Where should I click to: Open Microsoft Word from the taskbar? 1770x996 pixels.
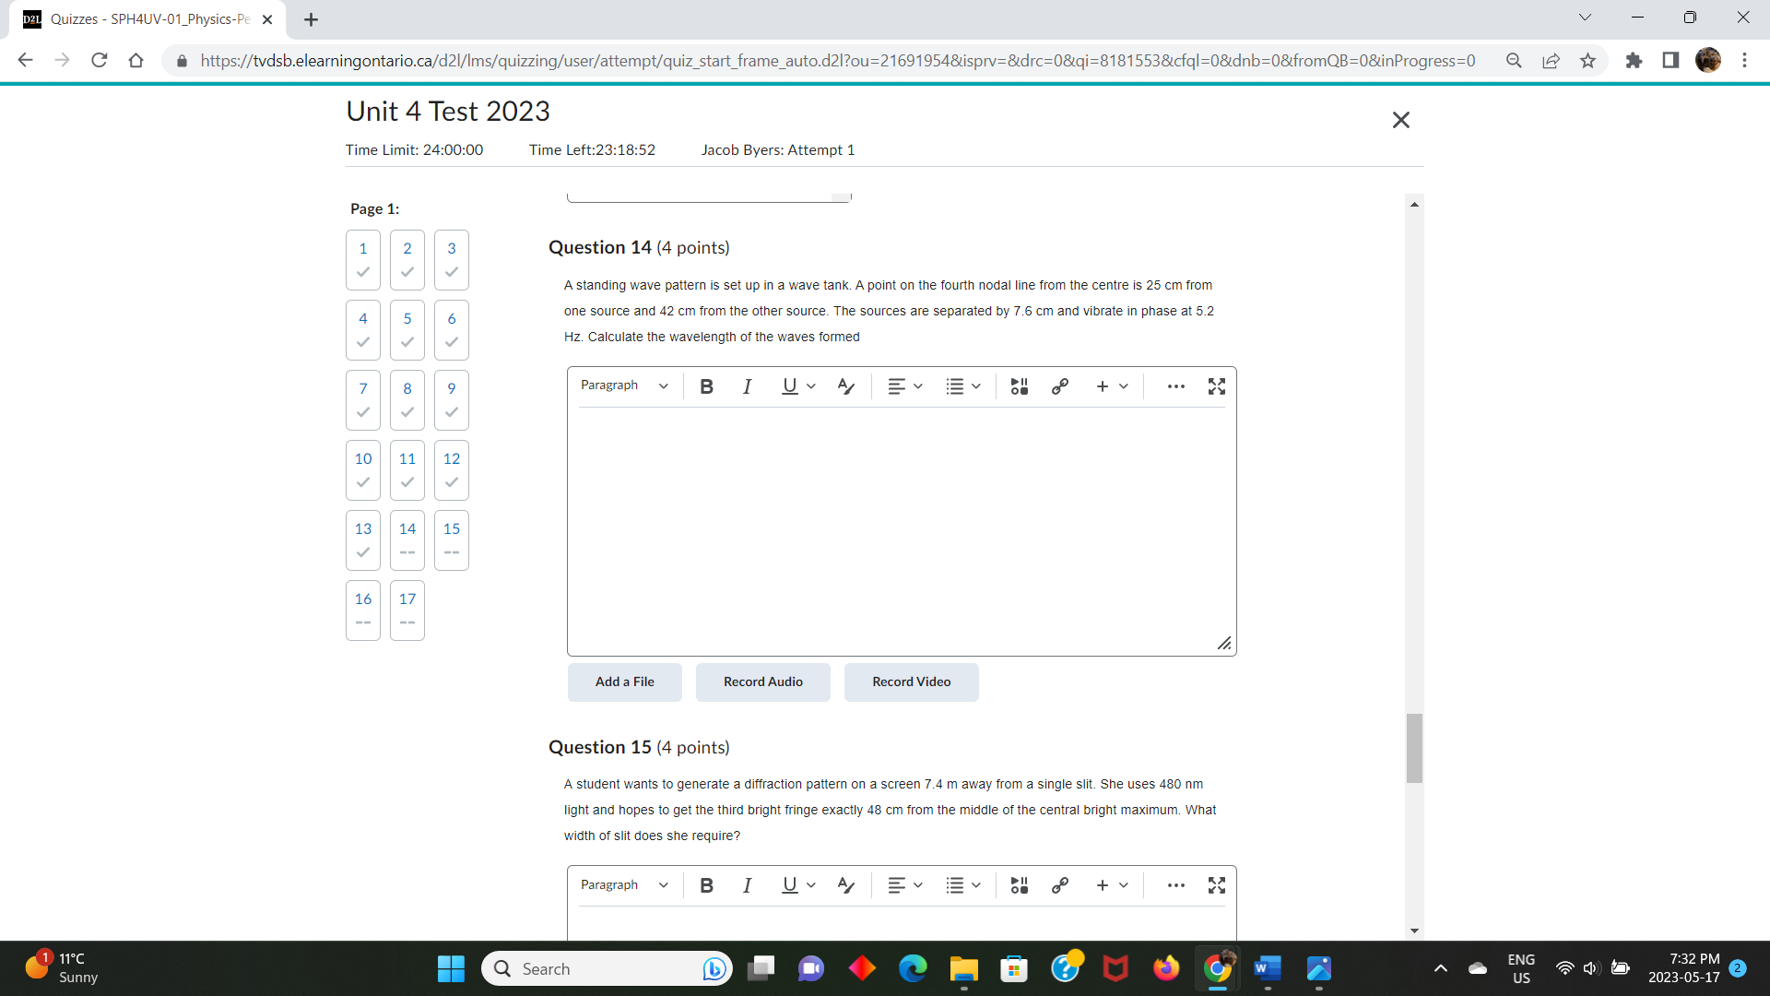(x=1267, y=969)
